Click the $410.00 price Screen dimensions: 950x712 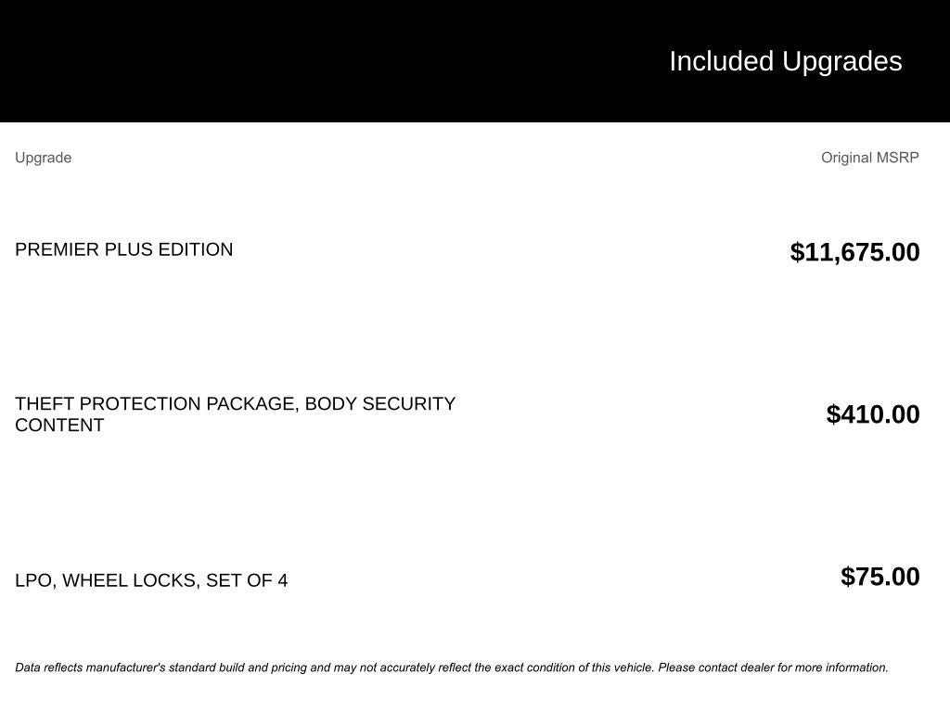click(x=872, y=414)
